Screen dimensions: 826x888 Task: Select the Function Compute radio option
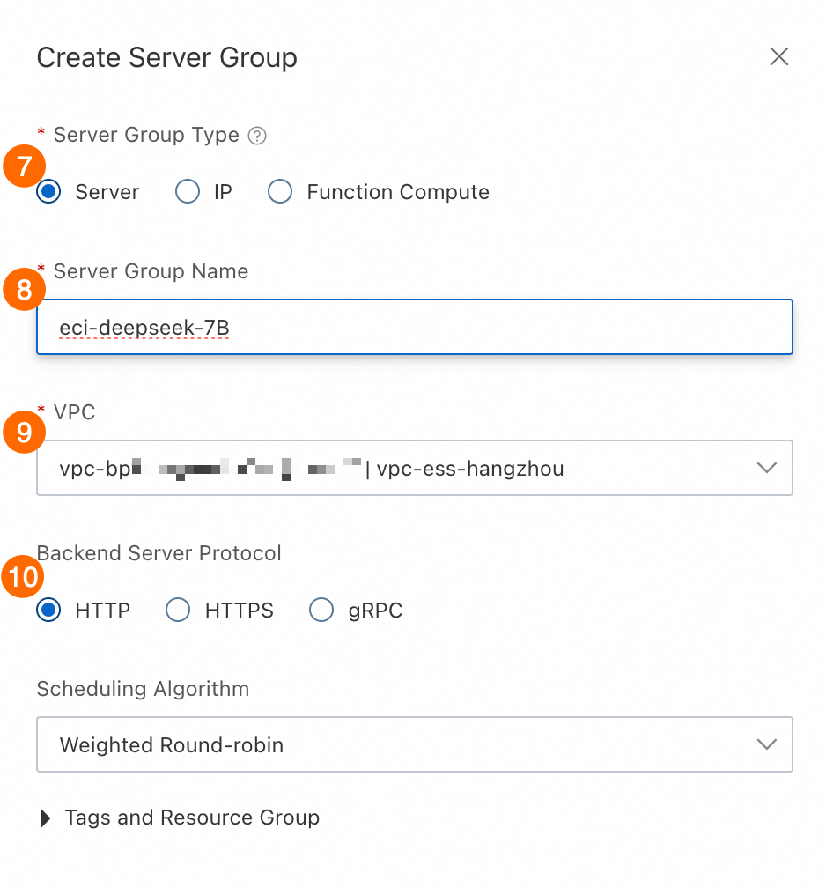click(280, 192)
